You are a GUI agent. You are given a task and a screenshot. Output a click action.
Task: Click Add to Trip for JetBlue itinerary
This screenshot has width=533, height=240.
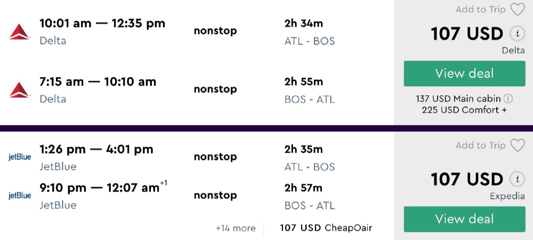click(481, 145)
